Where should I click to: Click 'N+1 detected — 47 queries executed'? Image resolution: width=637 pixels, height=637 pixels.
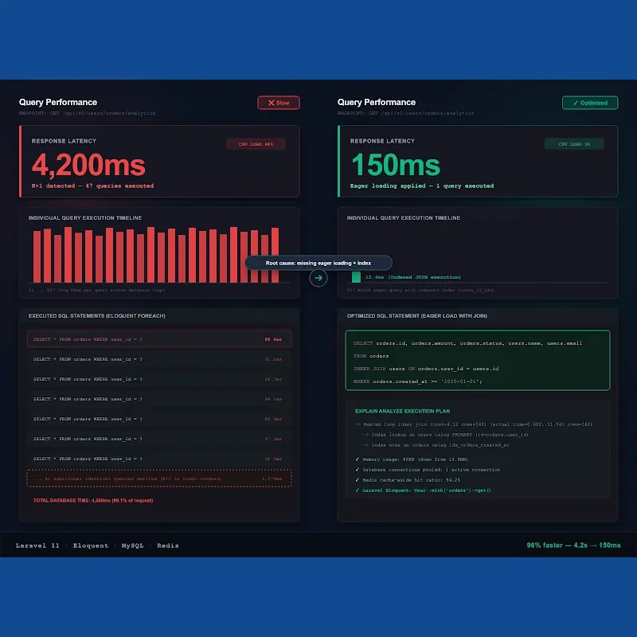pos(92,186)
